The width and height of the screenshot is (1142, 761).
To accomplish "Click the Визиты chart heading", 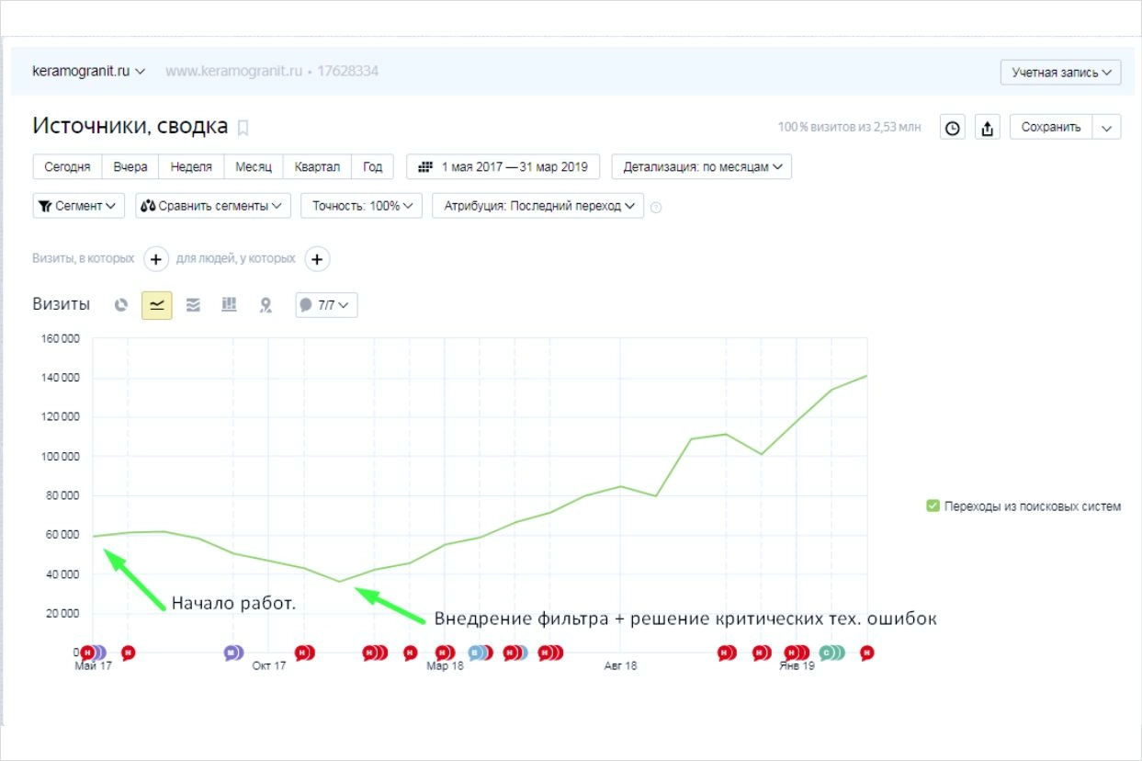I will [x=62, y=304].
